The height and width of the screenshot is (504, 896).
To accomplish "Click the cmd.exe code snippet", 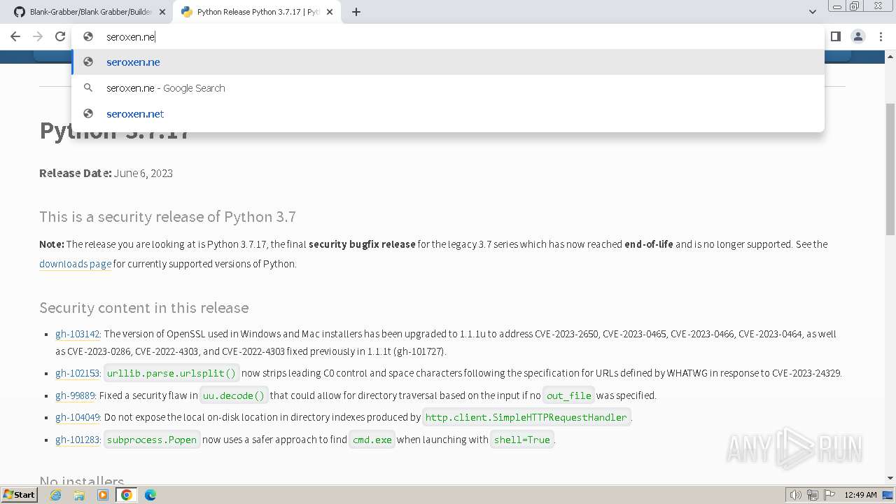I will (372, 440).
